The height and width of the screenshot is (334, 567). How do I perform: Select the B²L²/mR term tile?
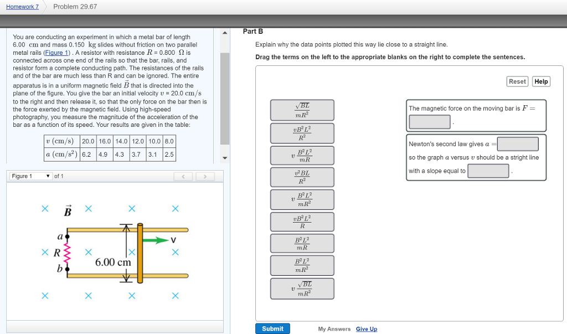pos(302,243)
